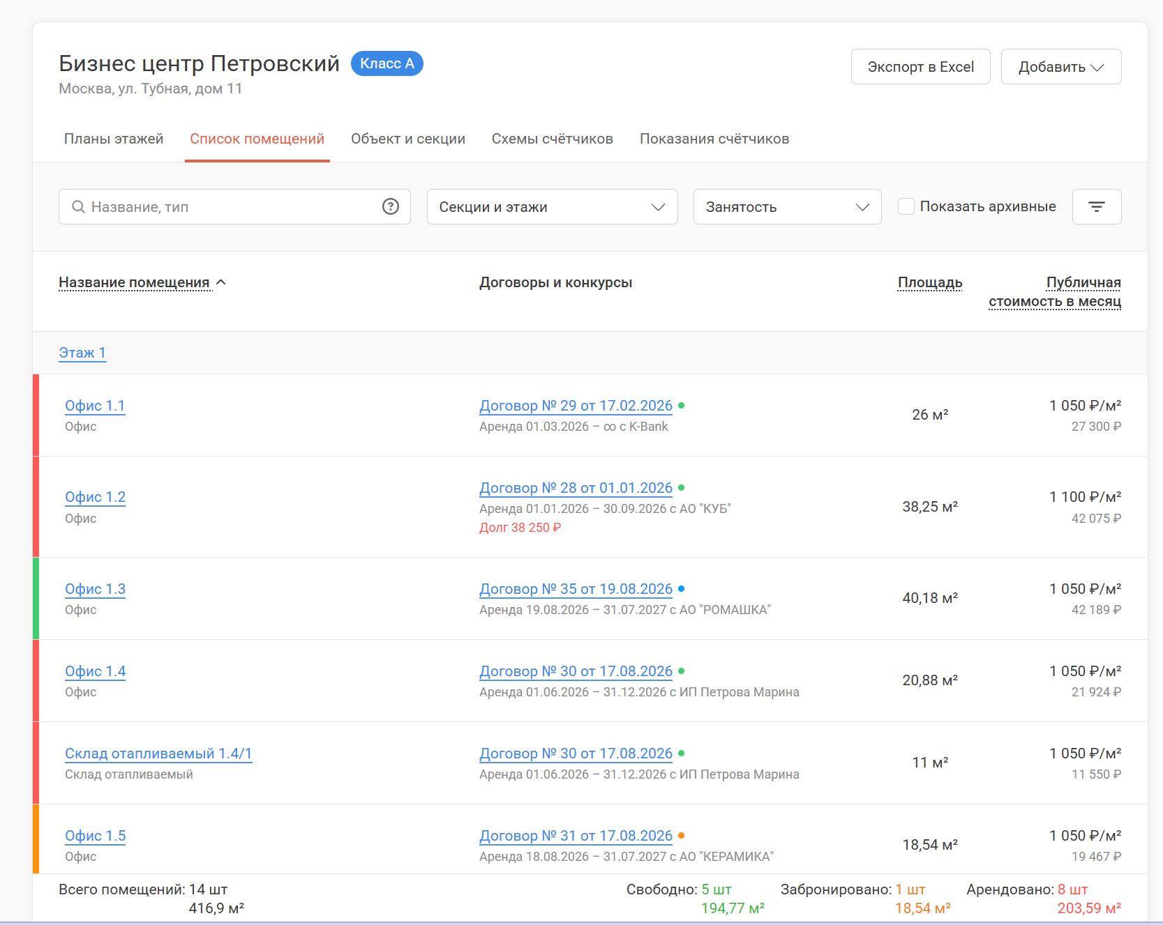Viewport: 1163px width, 925px height.
Task: Click the 1 100 ₽/м² price value
Action: point(1085,497)
